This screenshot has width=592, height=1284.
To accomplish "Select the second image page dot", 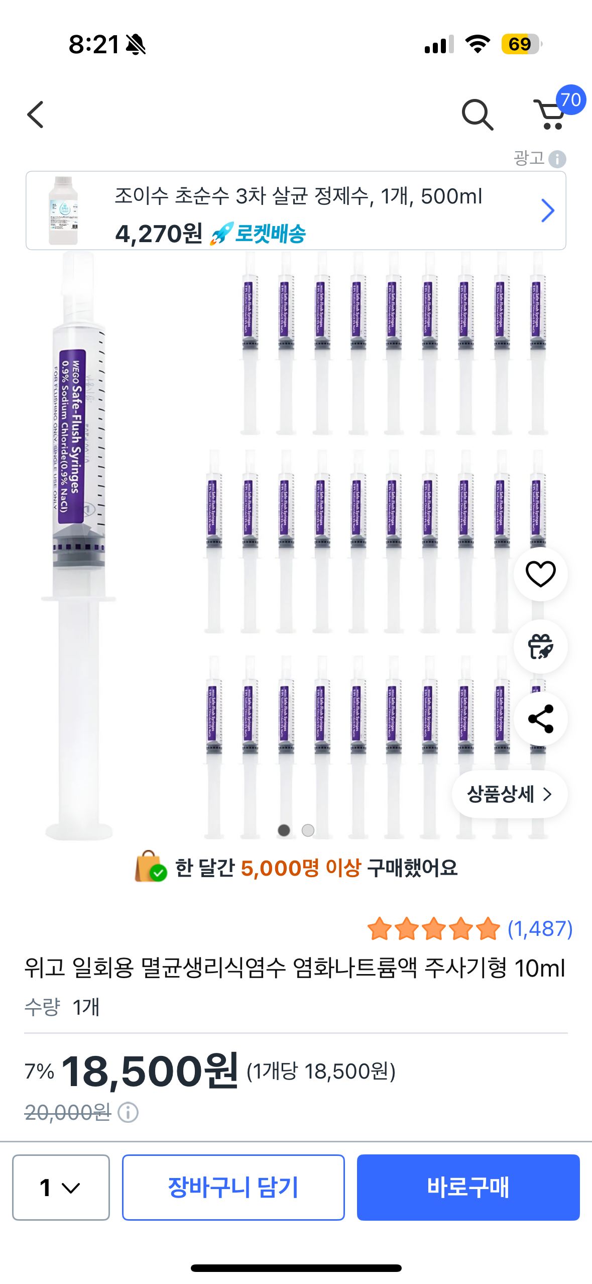I will 308,830.
